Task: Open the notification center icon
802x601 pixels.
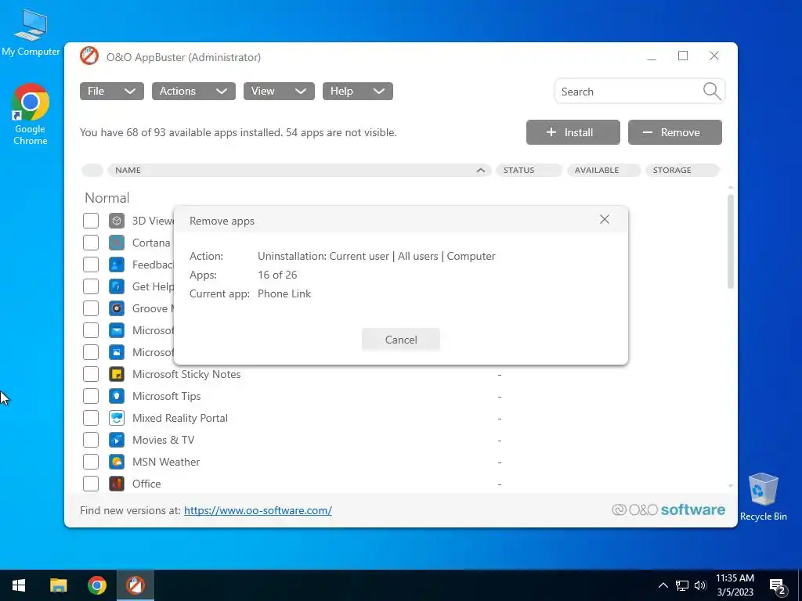Action: pos(778,587)
